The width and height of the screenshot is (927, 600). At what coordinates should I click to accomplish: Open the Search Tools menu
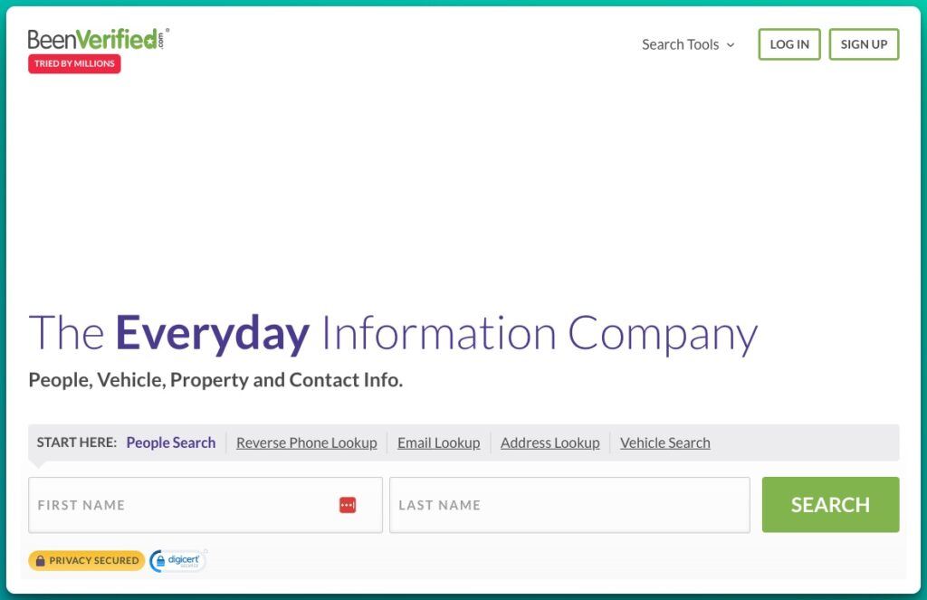[680, 43]
